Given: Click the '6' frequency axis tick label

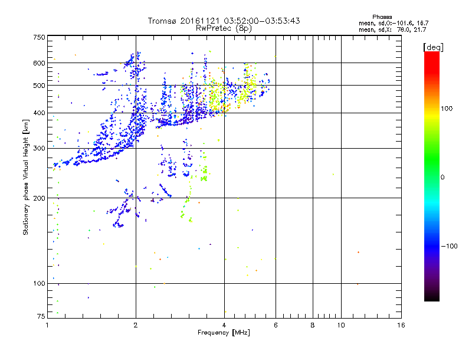Looking at the screenshot, I should [276, 325].
